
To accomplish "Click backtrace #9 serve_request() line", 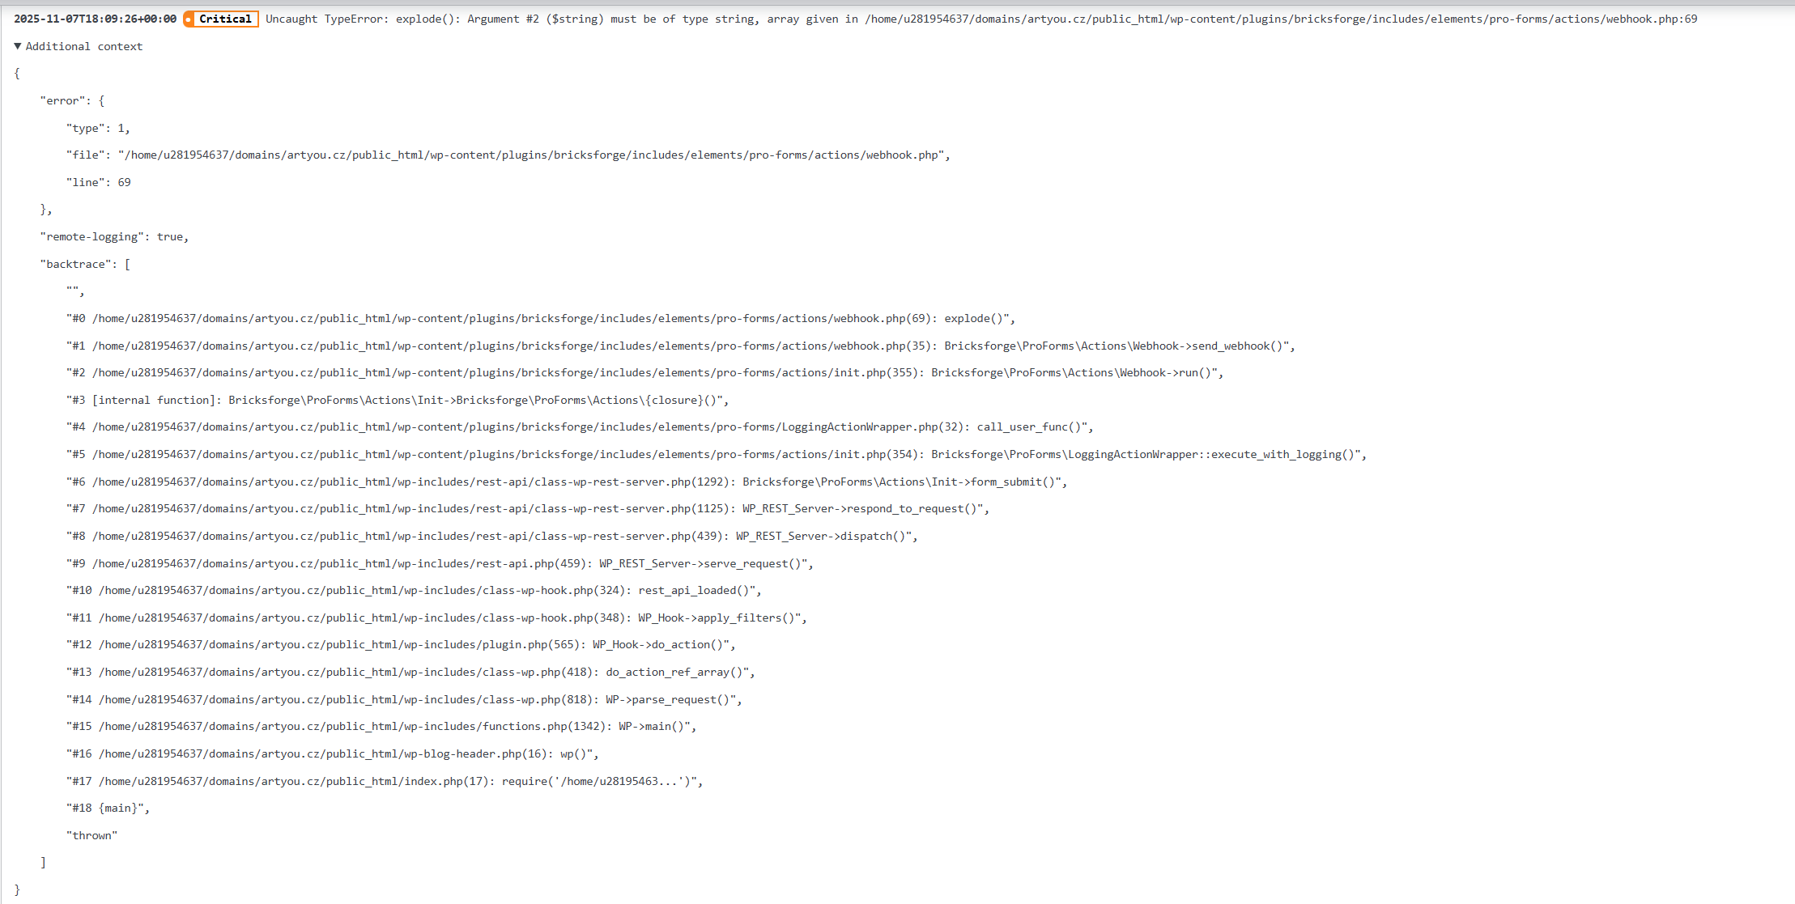I will click(440, 563).
